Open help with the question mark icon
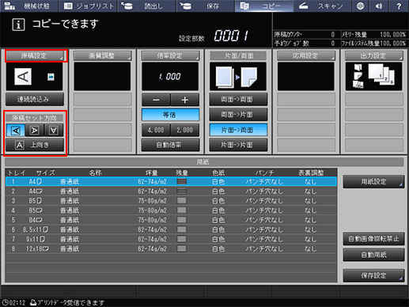 (x=399, y=6)
